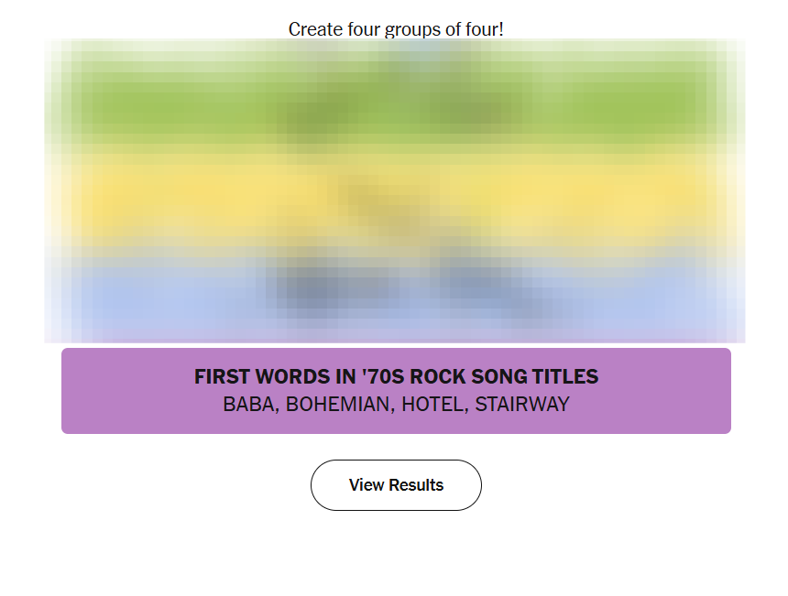Screen dimensions: 788x596
Task: Click the blurred green group row
Action: click(396, 105)
